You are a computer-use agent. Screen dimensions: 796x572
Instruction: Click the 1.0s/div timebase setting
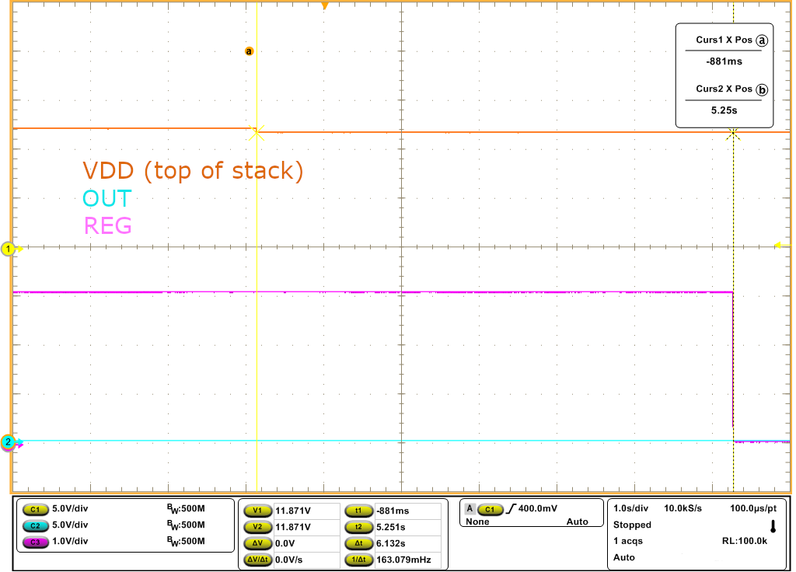click(x=630, y=508)
